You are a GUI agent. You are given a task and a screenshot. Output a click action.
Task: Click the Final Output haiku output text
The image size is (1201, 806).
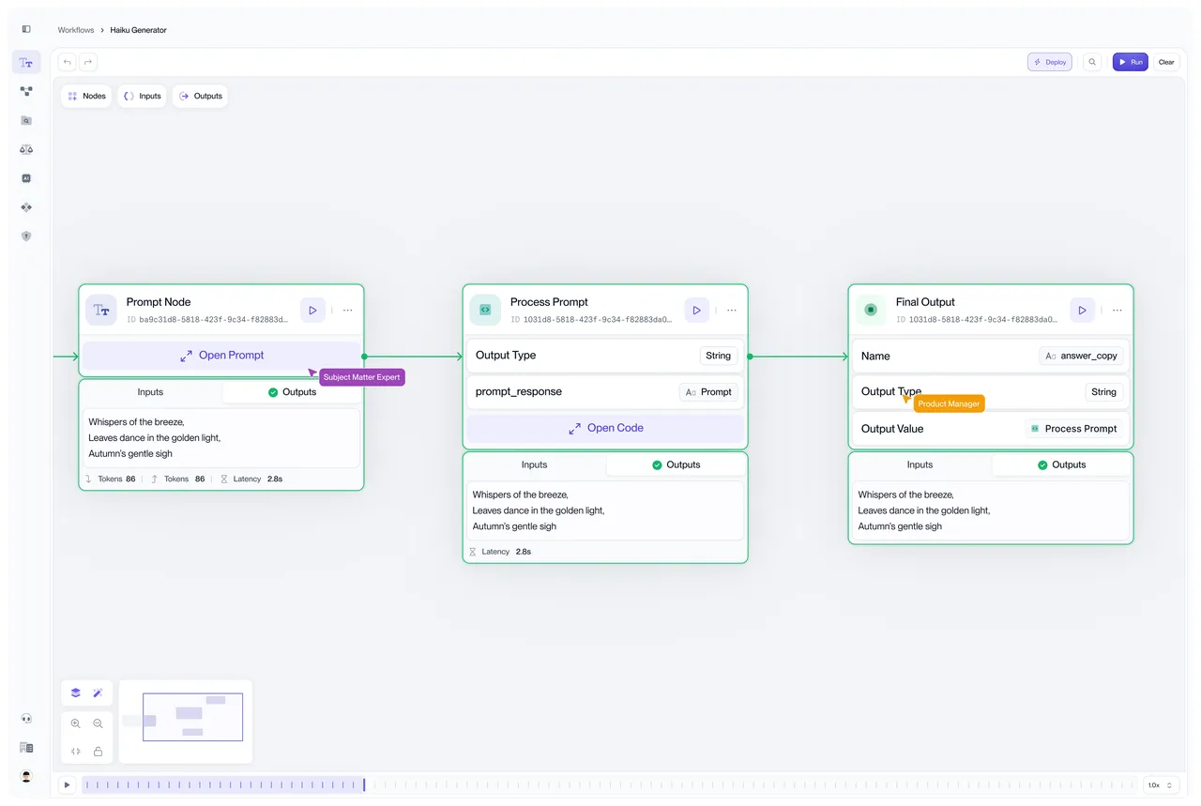point(924,510)
